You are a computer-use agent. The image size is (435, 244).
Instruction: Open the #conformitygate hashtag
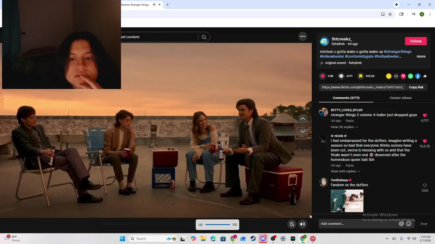tap(359, 56)
